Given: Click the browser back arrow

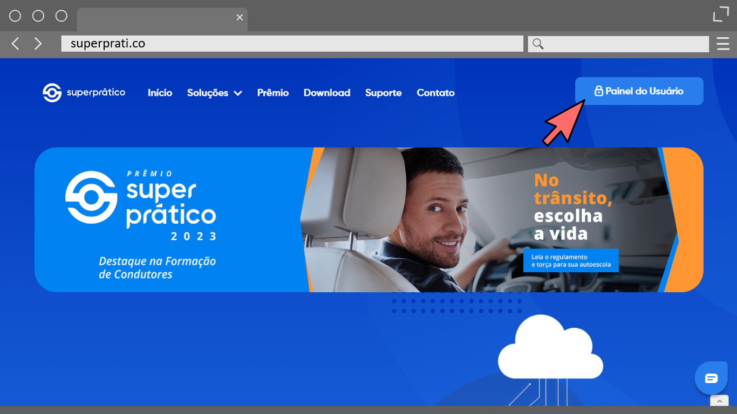Looking at the screenshot, I should [16, 44].
